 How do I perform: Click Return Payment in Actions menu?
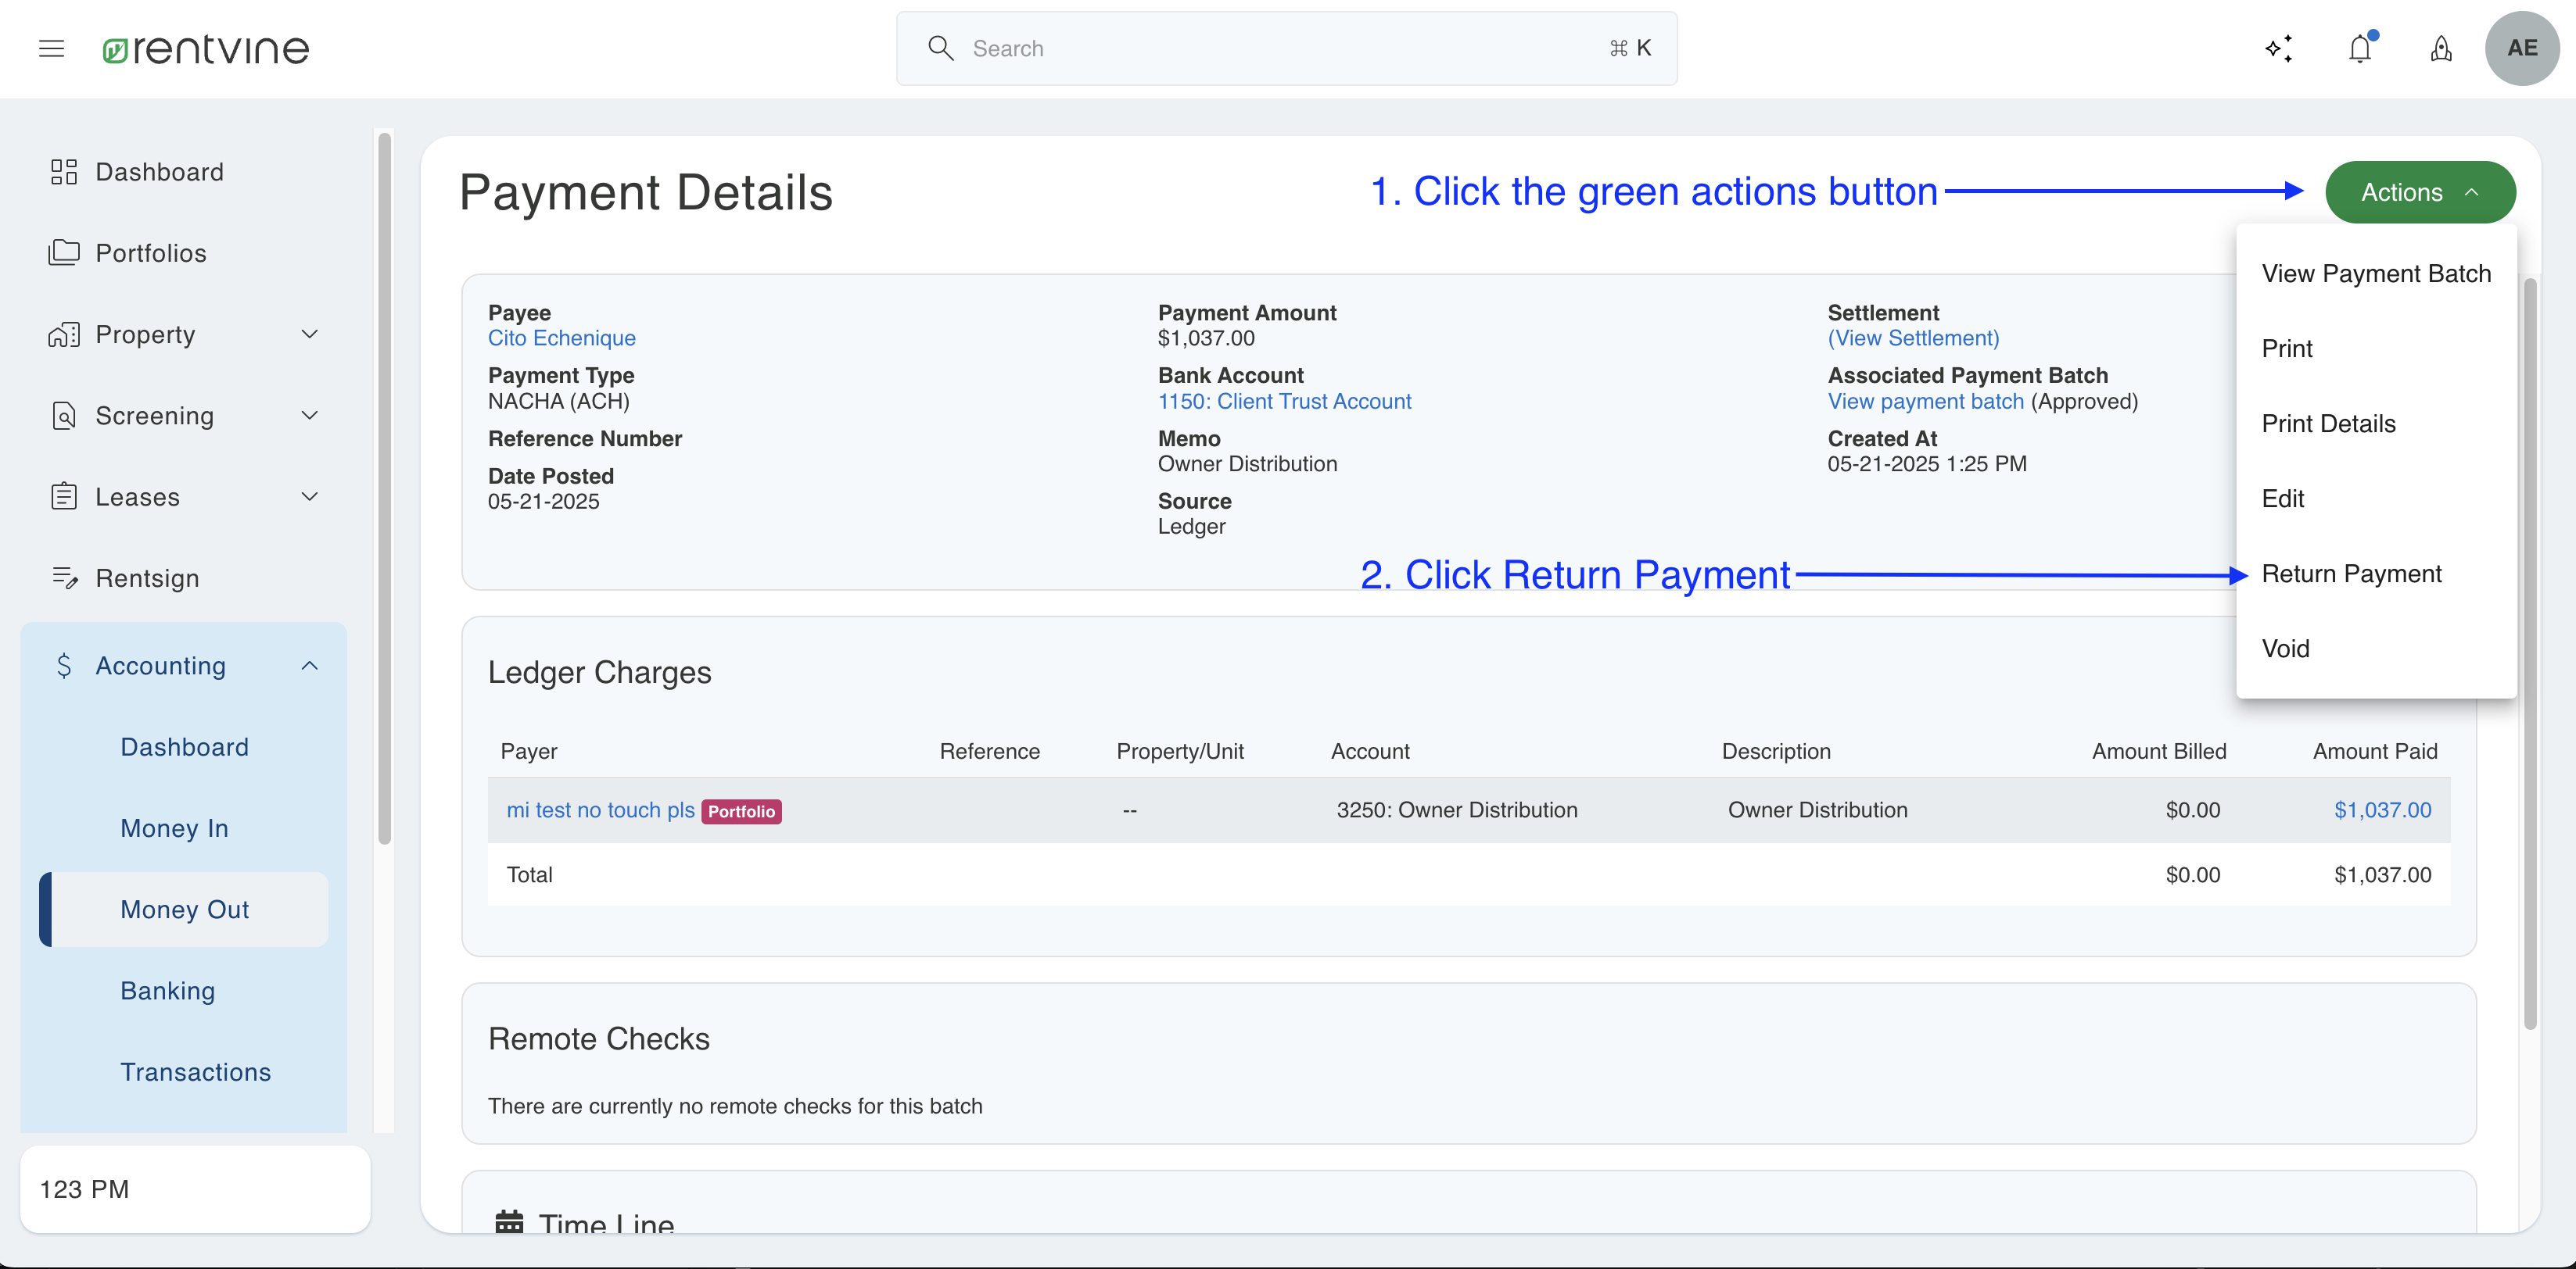click(x=2376, y=574)
